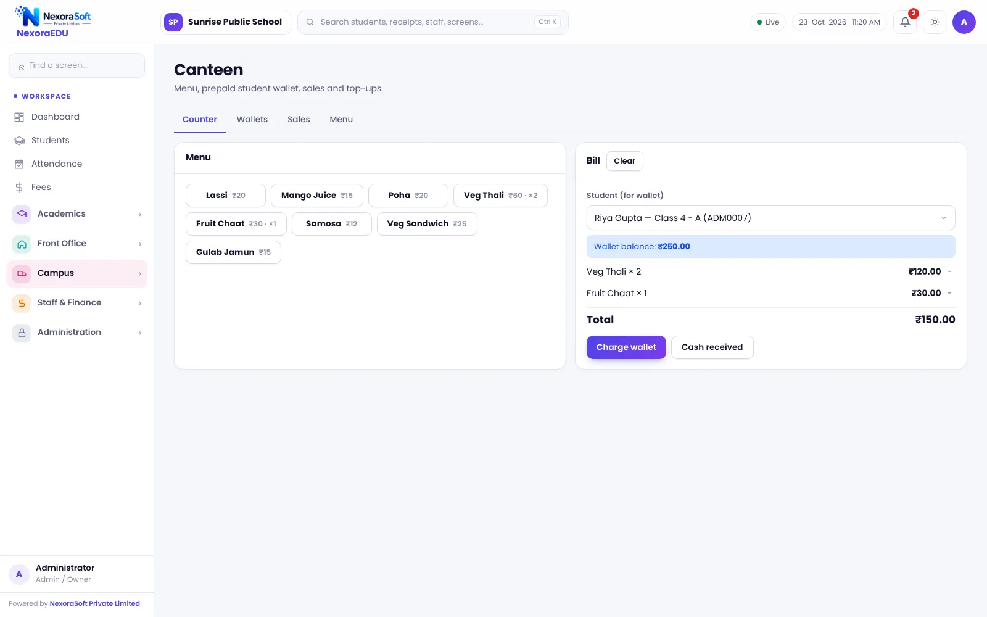Add Samosa to the bill
Viewport: 987px width, 617px height.
[x=332, y=224]
